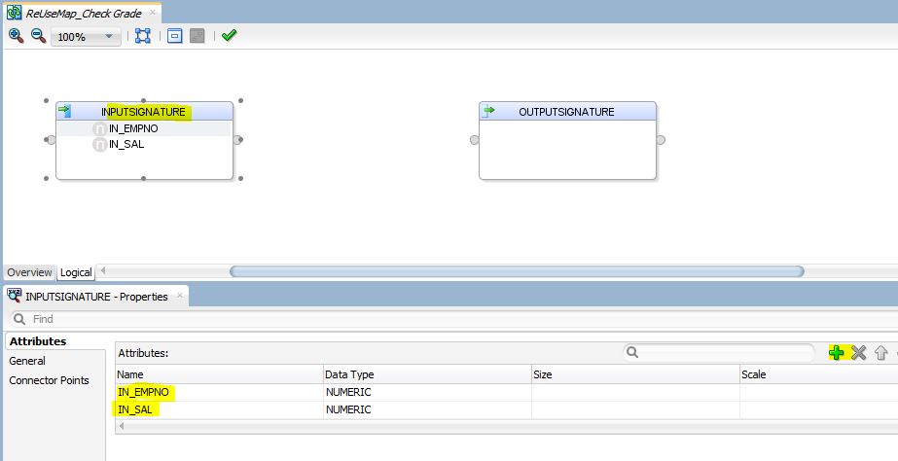Screen dimensions: 898x461
Task: Click the Attributes table scroll-left arrow
Action: 121,427
